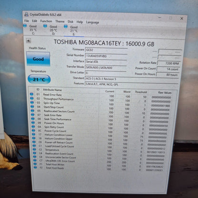Viewport: 198px width, 198px height.
Task: Open the Theme menu
Action: (60, 21)
